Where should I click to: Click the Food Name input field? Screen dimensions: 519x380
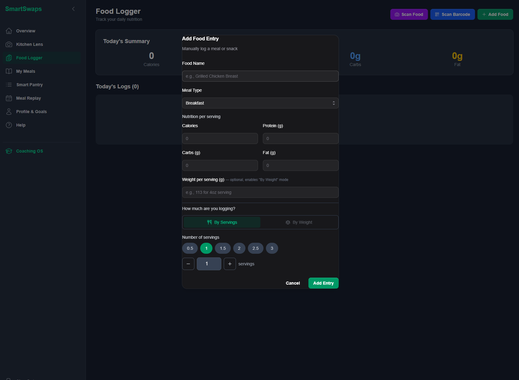point(260,76)
